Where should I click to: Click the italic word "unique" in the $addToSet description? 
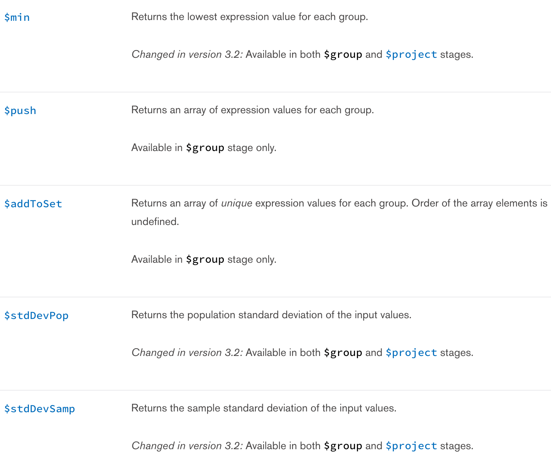pos(237,203)
